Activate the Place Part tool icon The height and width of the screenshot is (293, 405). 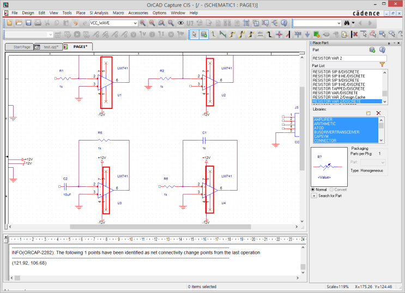[x=204, y=34]
